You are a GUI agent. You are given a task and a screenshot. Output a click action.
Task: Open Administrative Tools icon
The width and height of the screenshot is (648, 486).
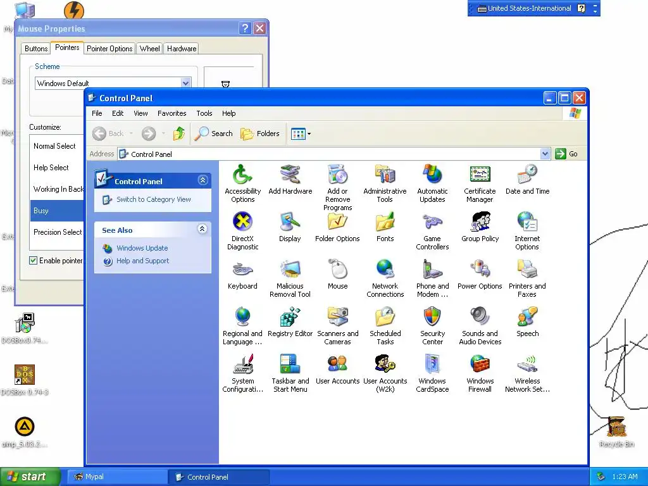click(x=385, y=184)
